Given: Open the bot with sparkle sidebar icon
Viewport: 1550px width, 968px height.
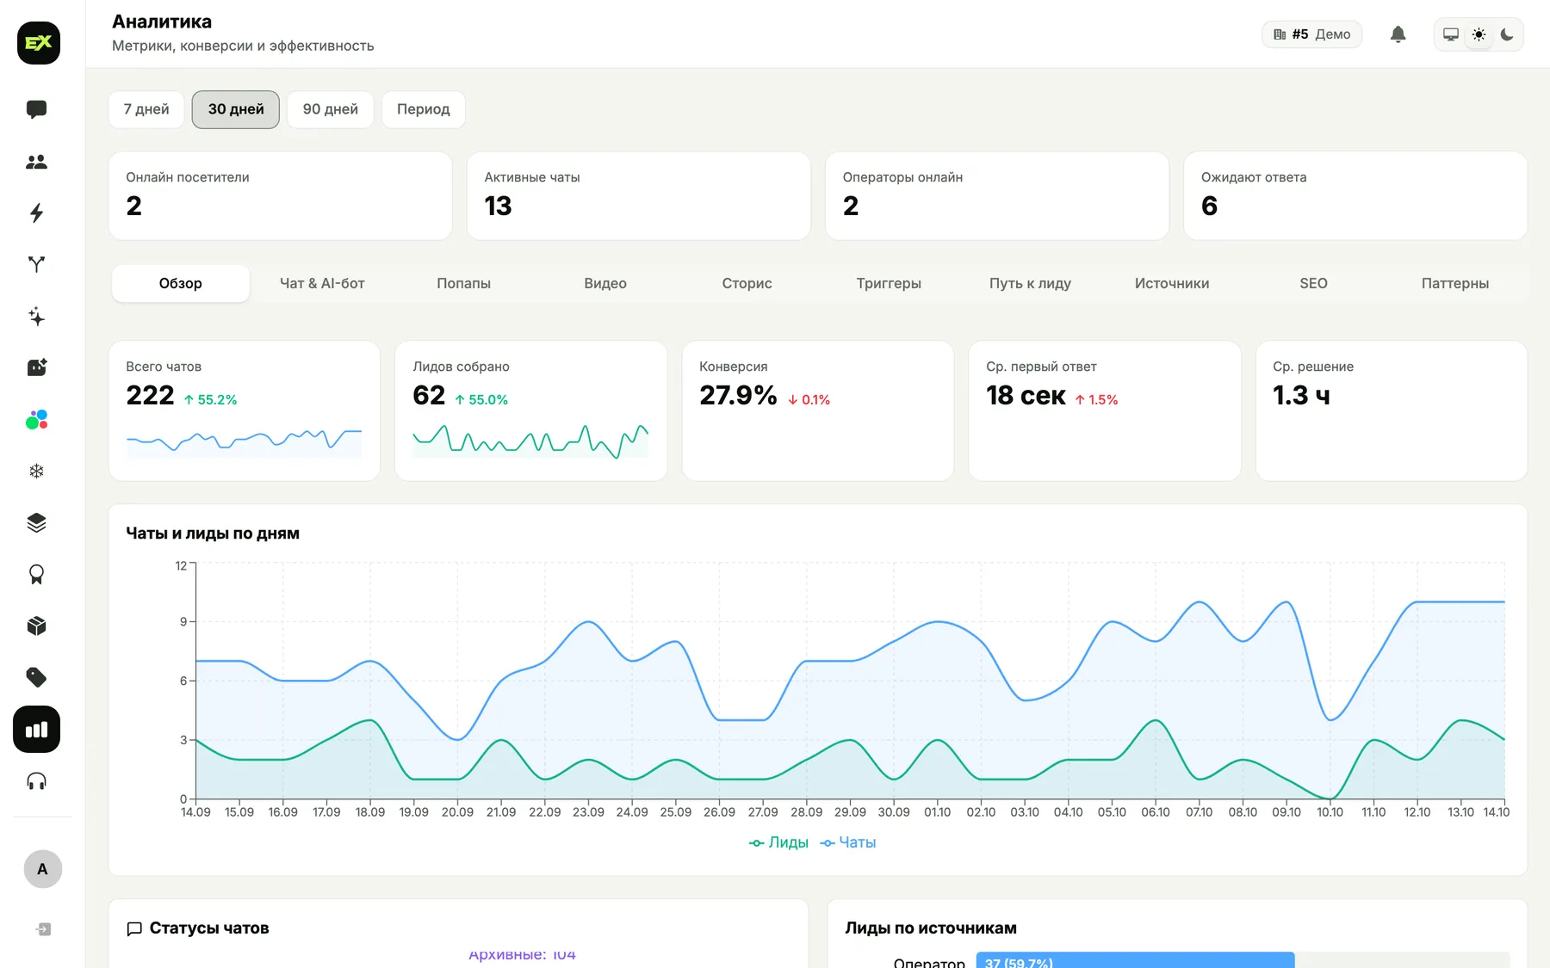Looking at the screenshot, I should click(x=36, y=367).
